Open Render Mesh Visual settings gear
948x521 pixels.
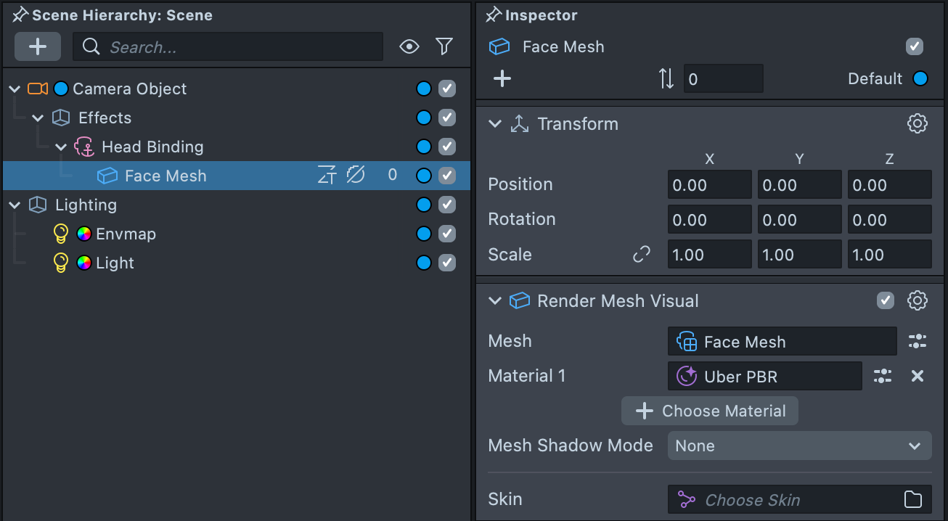tap(918, 301)
